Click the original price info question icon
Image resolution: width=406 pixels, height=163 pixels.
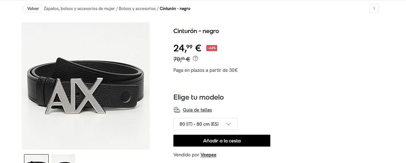tap(196, 58)
